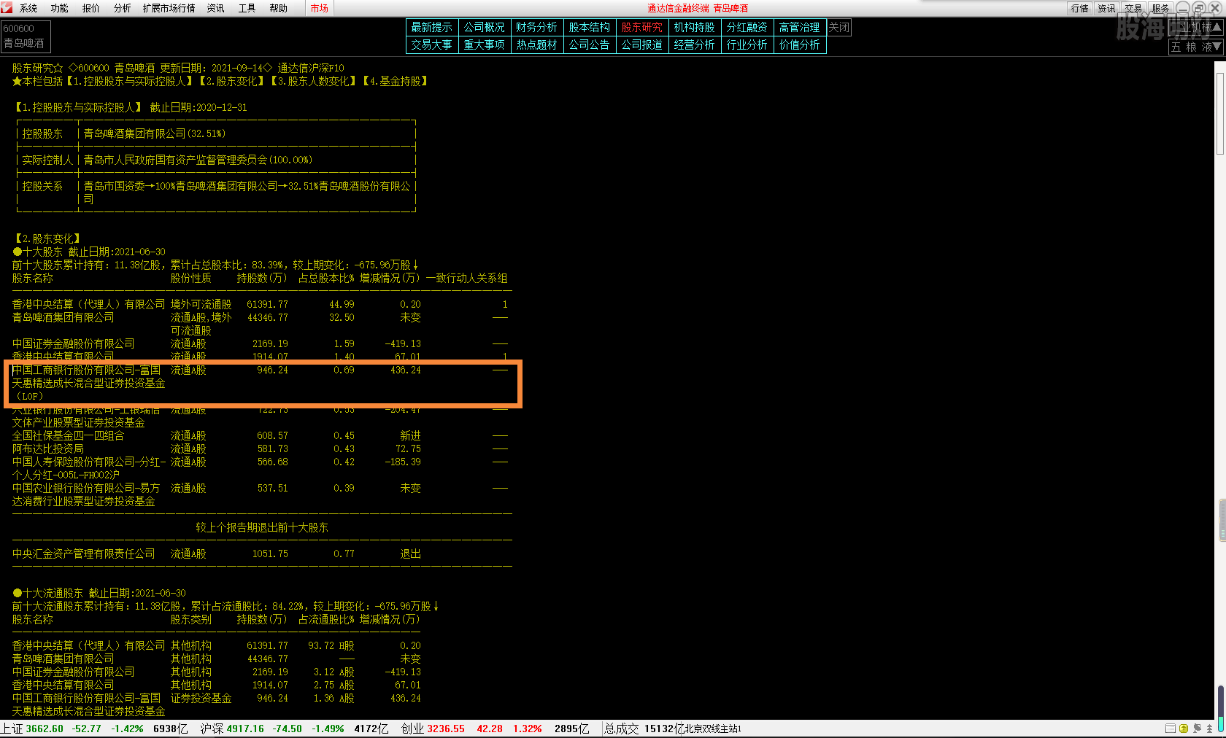Click the cyan vertical progress bar at bottom right
This screenshot has height=738, width=1226.
pyautogui.click(x=1221, y=708)
